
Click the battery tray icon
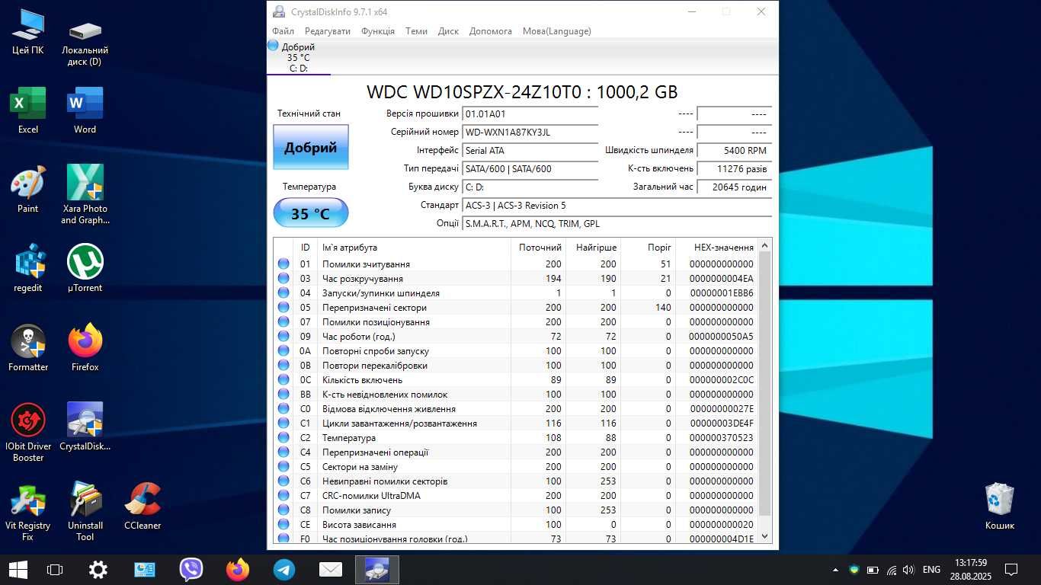(x=873, y=570)
